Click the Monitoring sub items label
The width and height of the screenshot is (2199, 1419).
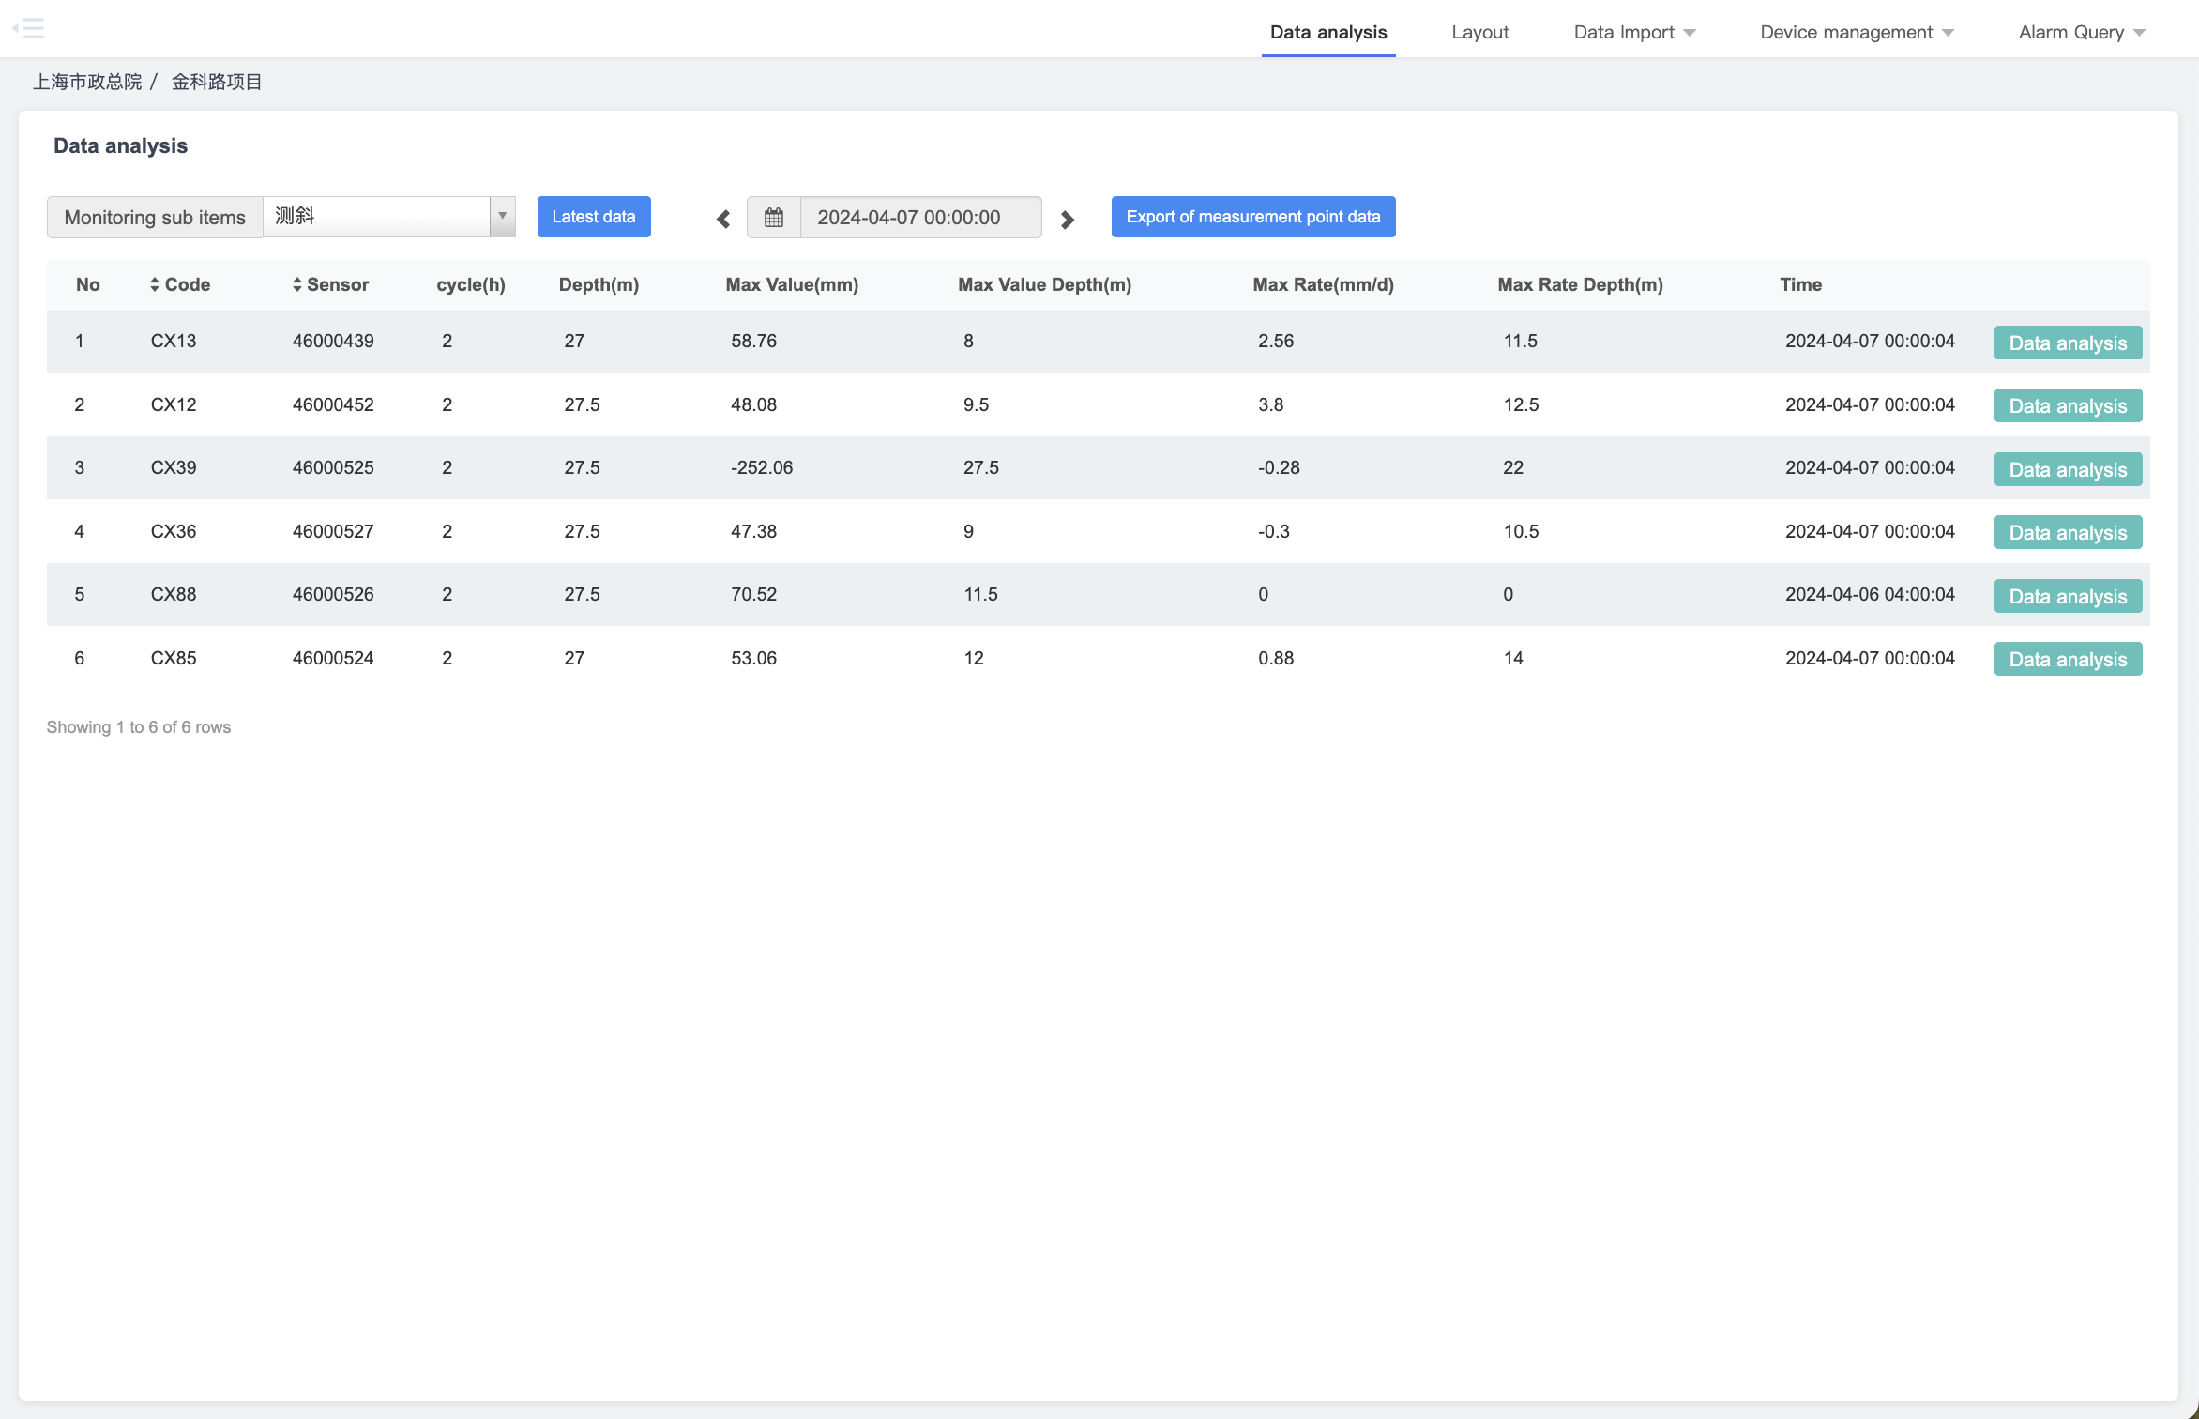click(155, 217)
